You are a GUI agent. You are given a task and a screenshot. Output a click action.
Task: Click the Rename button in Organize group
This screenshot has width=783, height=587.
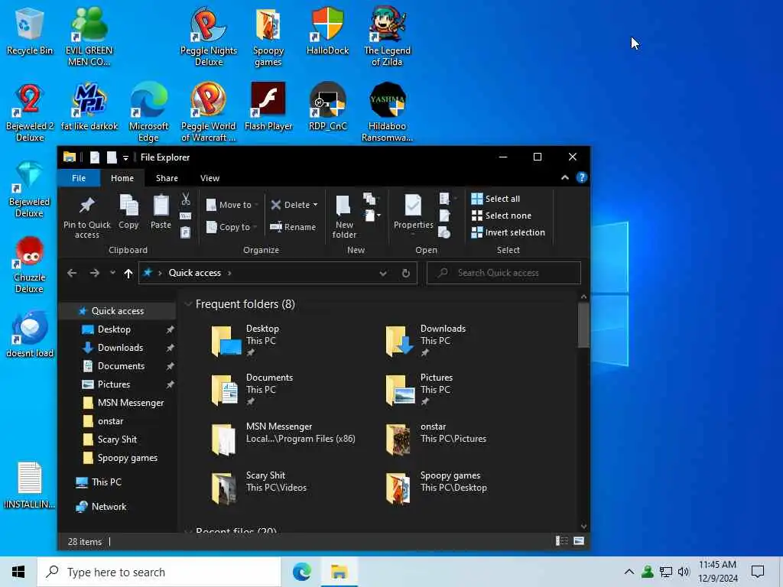tap(293, 227)
